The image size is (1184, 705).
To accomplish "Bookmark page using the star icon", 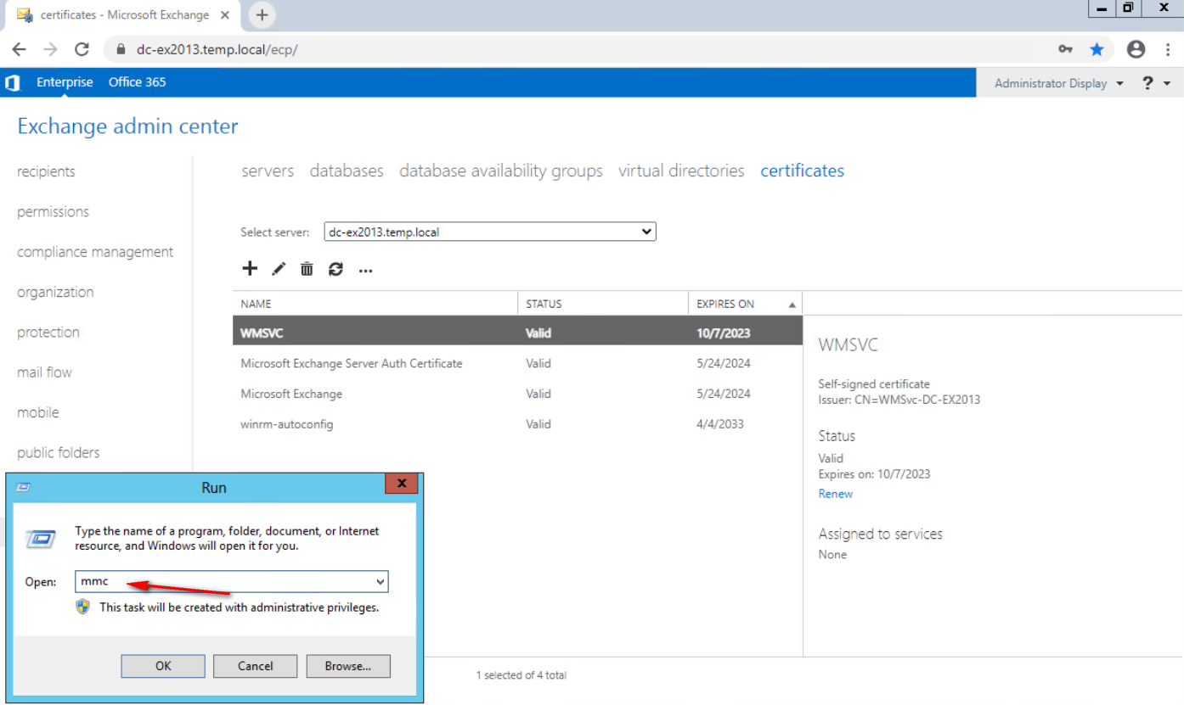I will pos(1097,49).
